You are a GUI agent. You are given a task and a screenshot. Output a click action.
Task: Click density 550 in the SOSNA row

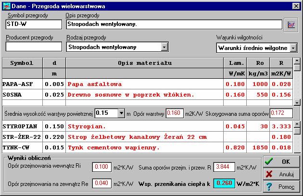point(258,95)
